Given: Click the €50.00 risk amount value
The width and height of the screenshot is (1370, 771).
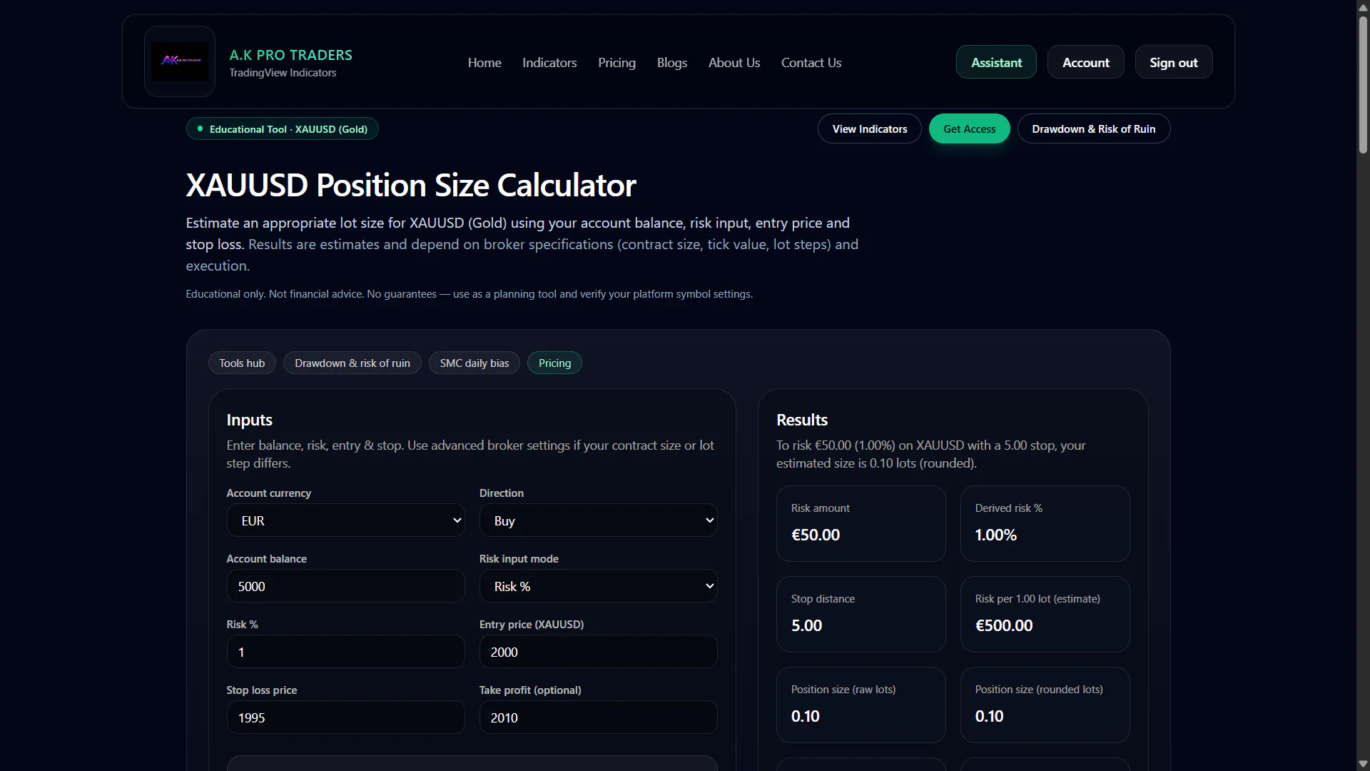Looking at the screenshot, I should pos(816,535).
